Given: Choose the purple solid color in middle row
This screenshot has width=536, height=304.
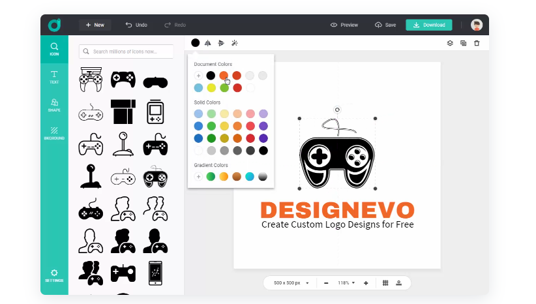Looking at the screenshot, I should click(263, 126).
